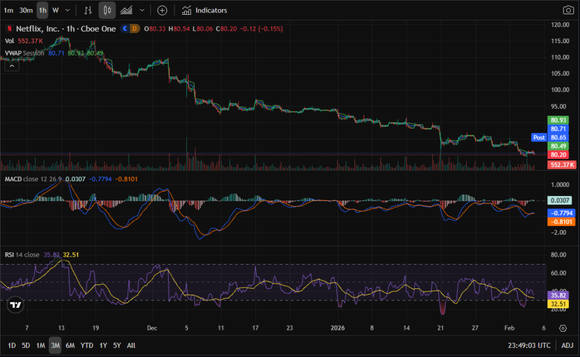
Task: Click the MACD indicator legend title
Action: (x=14, y=179)
